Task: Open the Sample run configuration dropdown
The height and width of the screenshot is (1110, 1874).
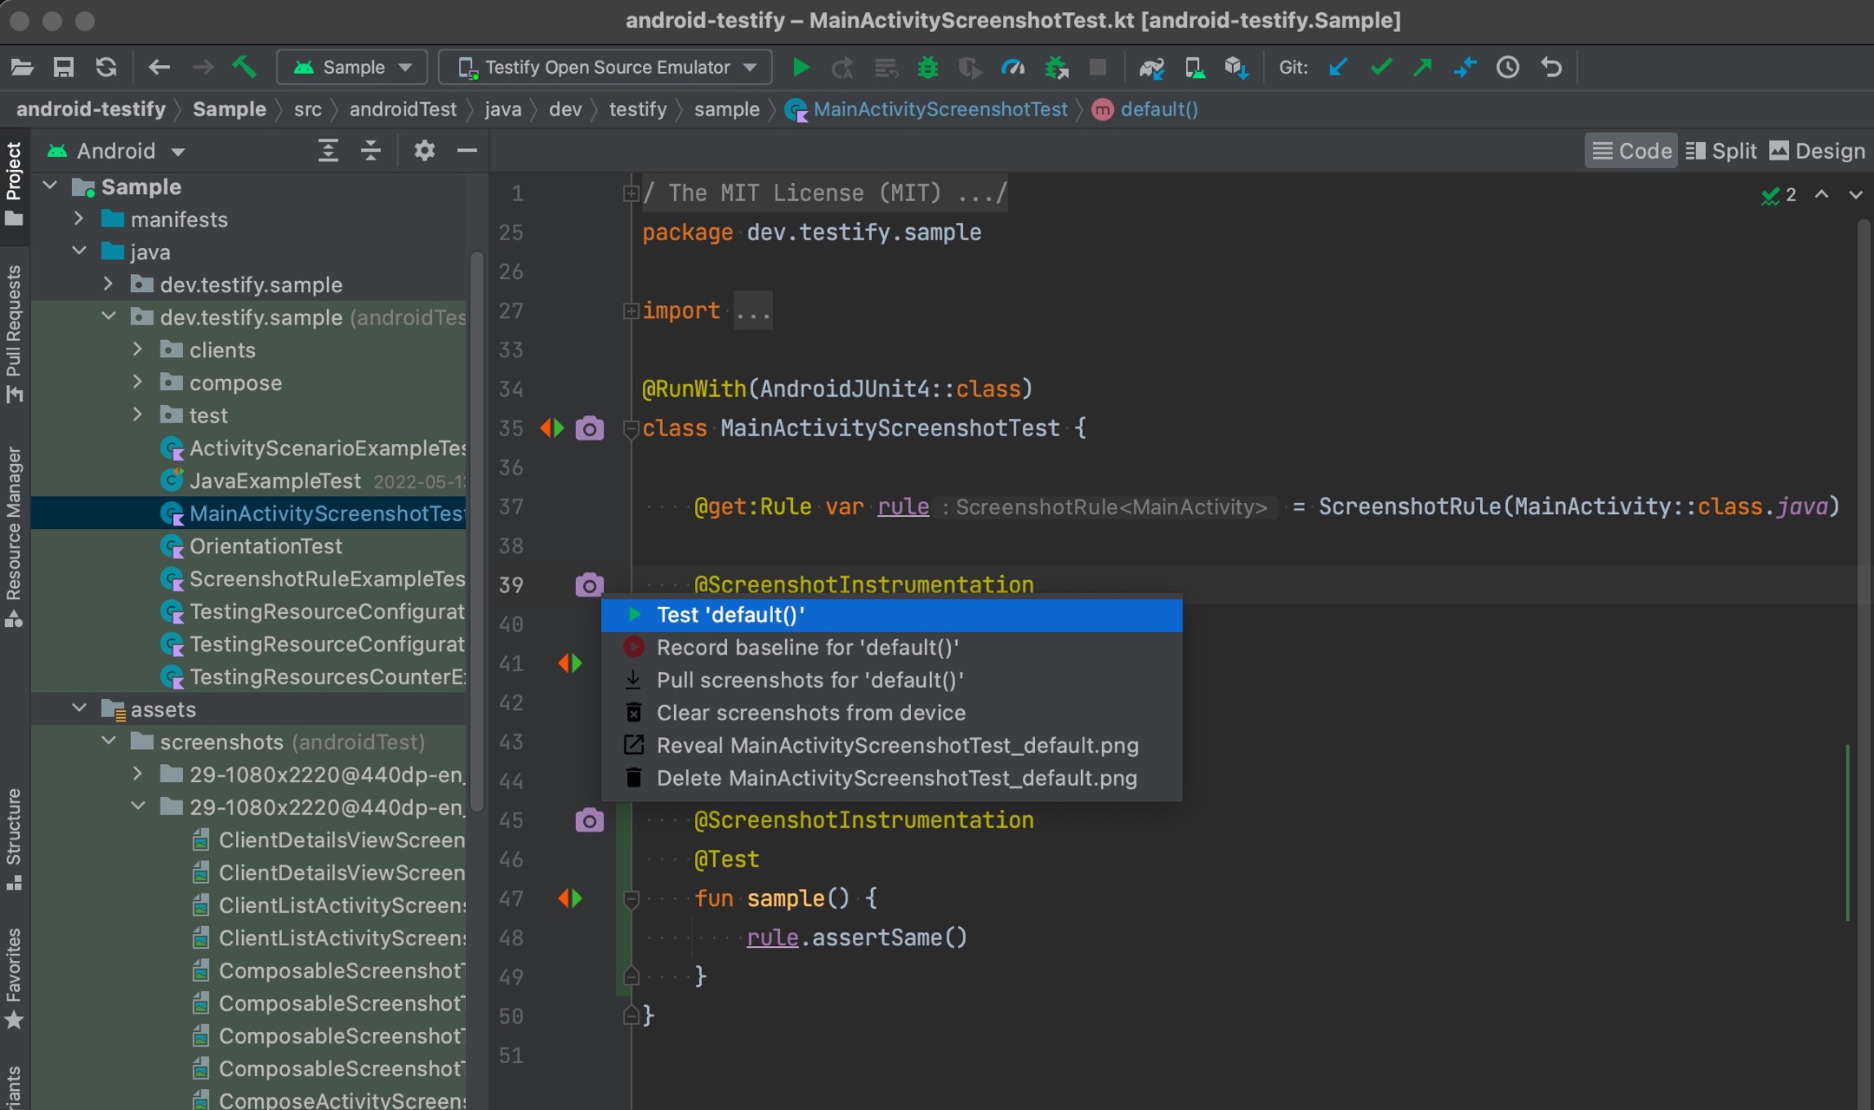Action: tap(351, 67)
